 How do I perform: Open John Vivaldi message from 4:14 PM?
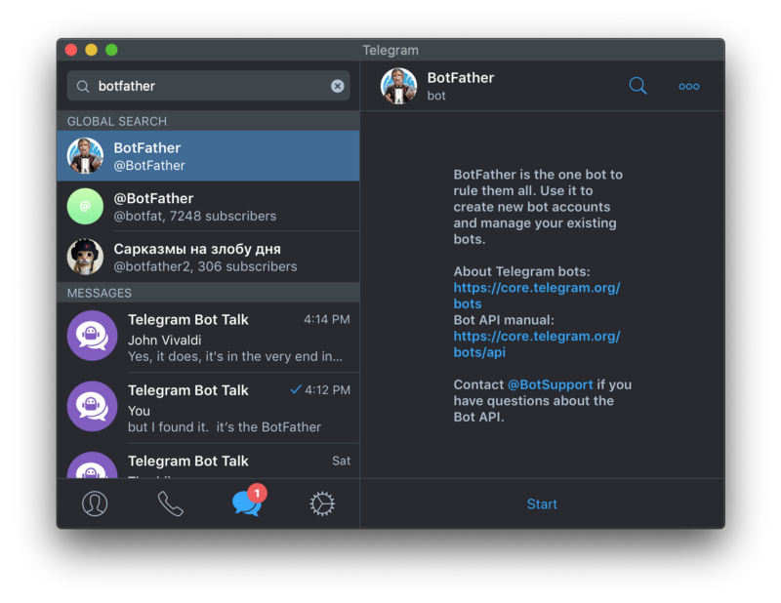(x=208, y=337)
